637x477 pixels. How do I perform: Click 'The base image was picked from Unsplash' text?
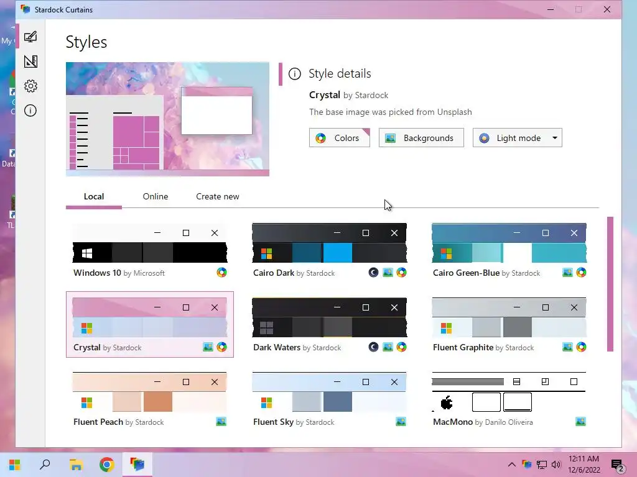point(391,112)
